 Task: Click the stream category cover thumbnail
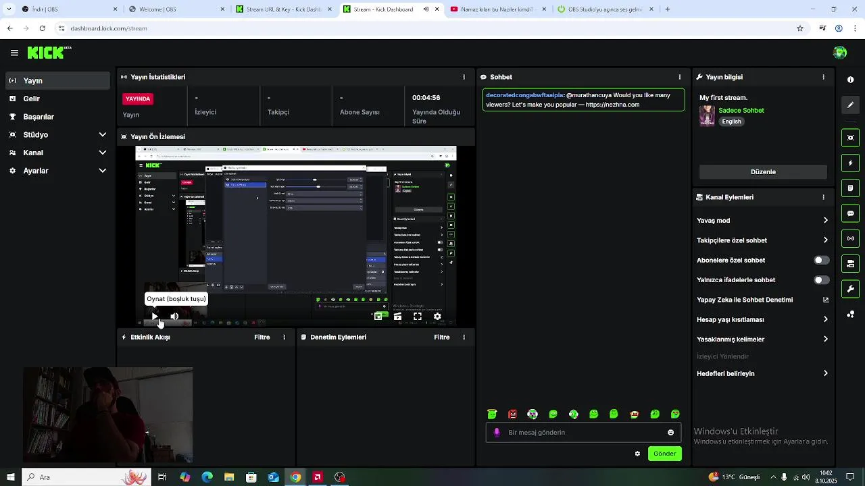707,115
